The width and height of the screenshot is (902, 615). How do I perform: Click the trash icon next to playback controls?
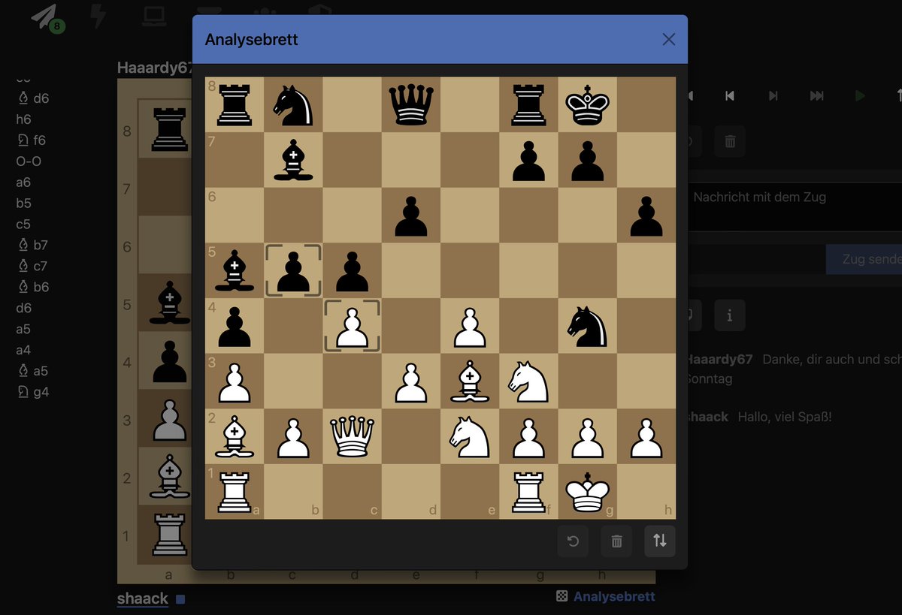click(x=729, y=140)
